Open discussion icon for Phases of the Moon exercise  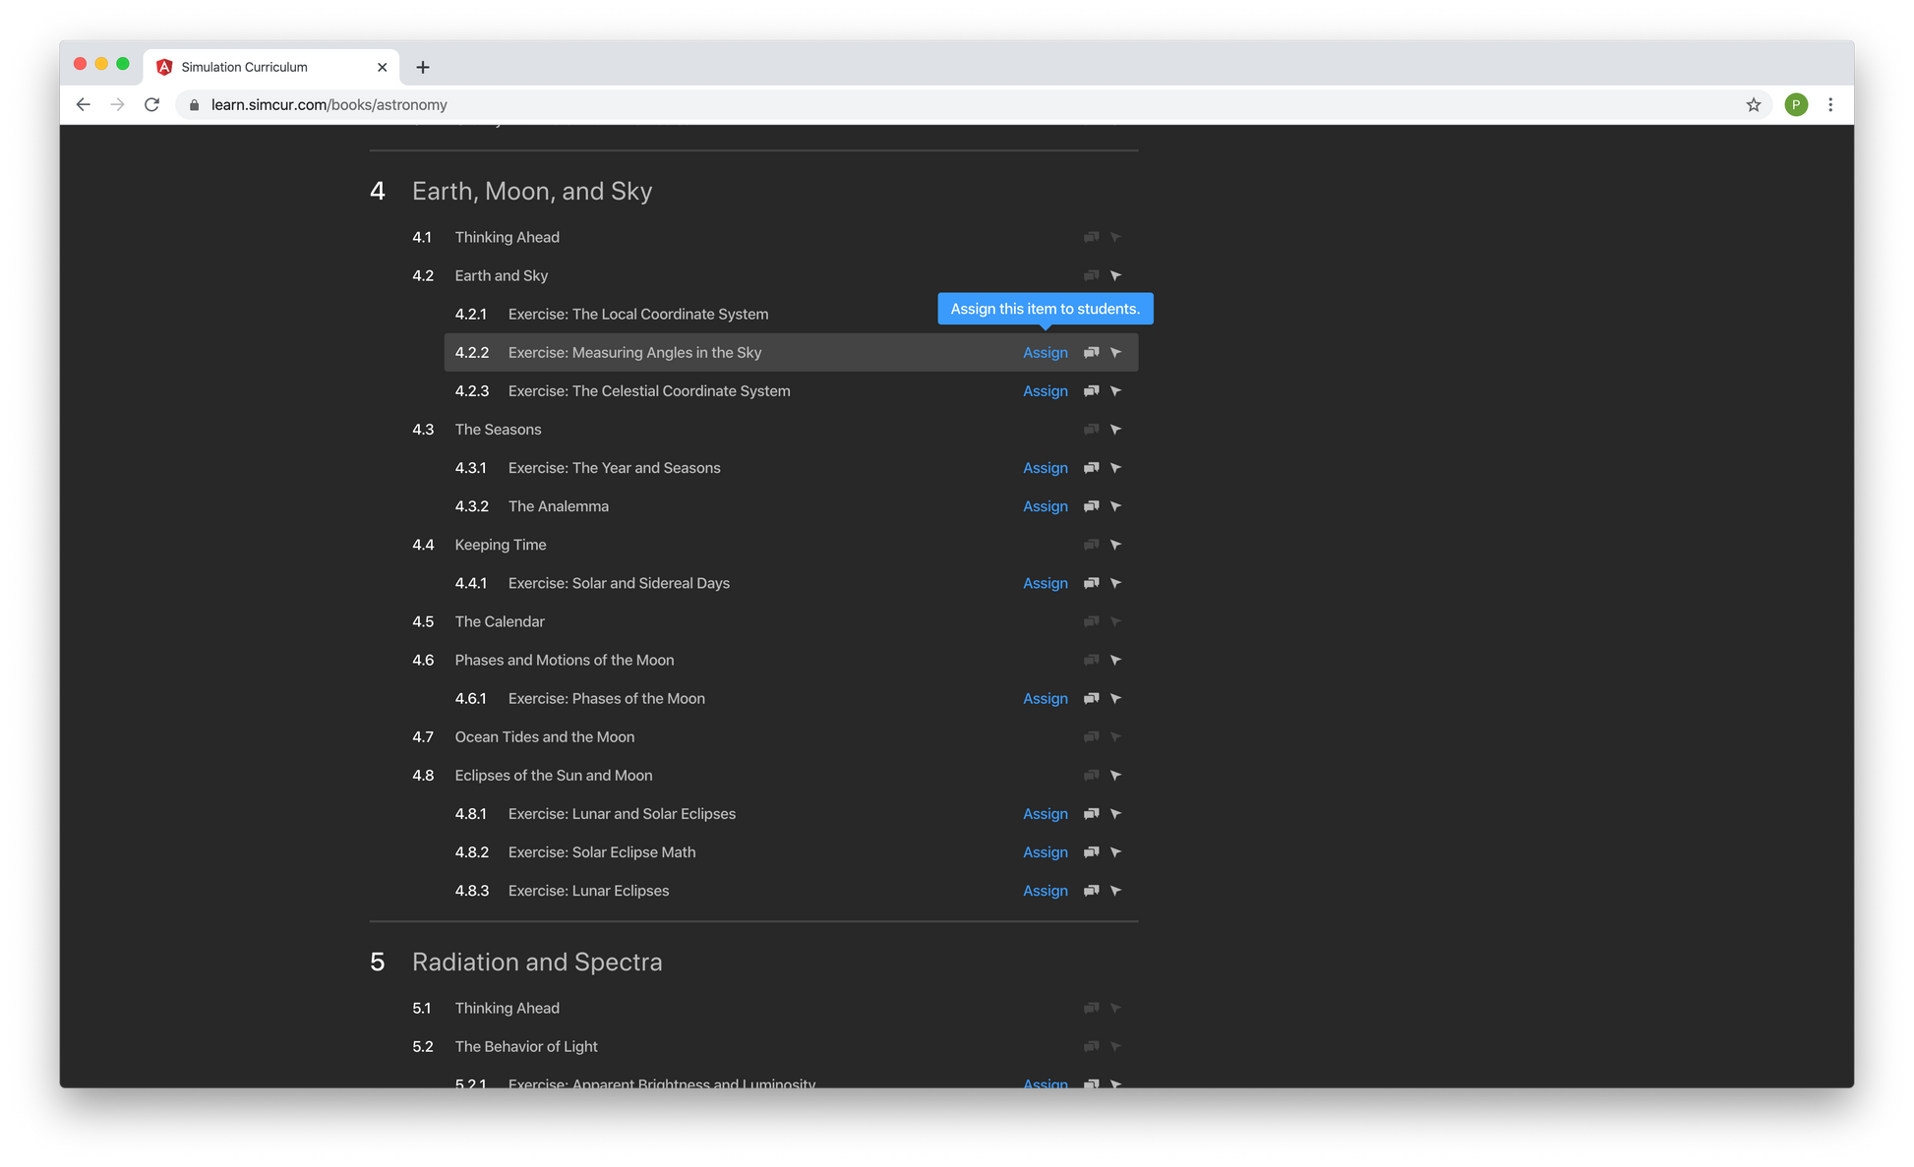tap(1091, 698)
